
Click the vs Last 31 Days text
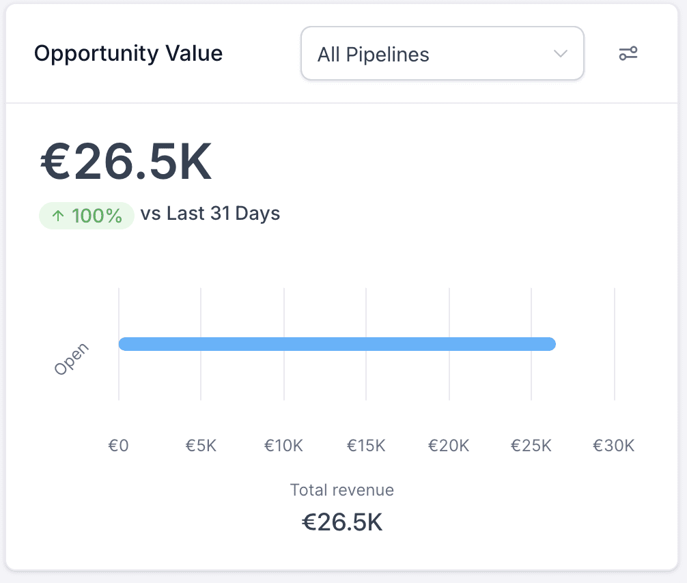pyautogui.click(x=210, y=214)
